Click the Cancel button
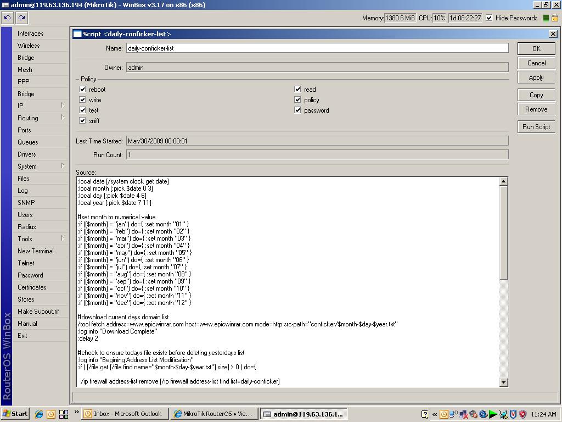Viewport: 562px width, 422px height. (x=536, y=63)
